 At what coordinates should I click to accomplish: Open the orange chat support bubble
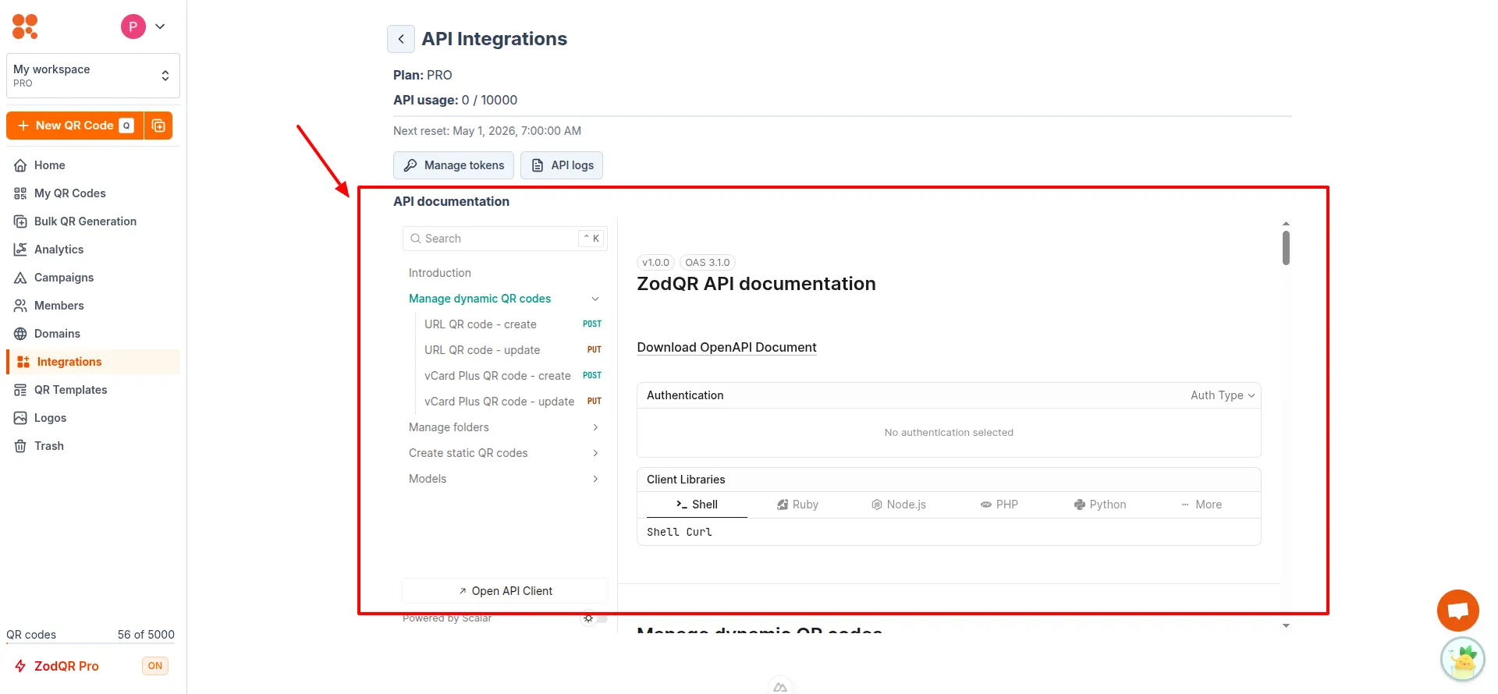click(1458, 611)
